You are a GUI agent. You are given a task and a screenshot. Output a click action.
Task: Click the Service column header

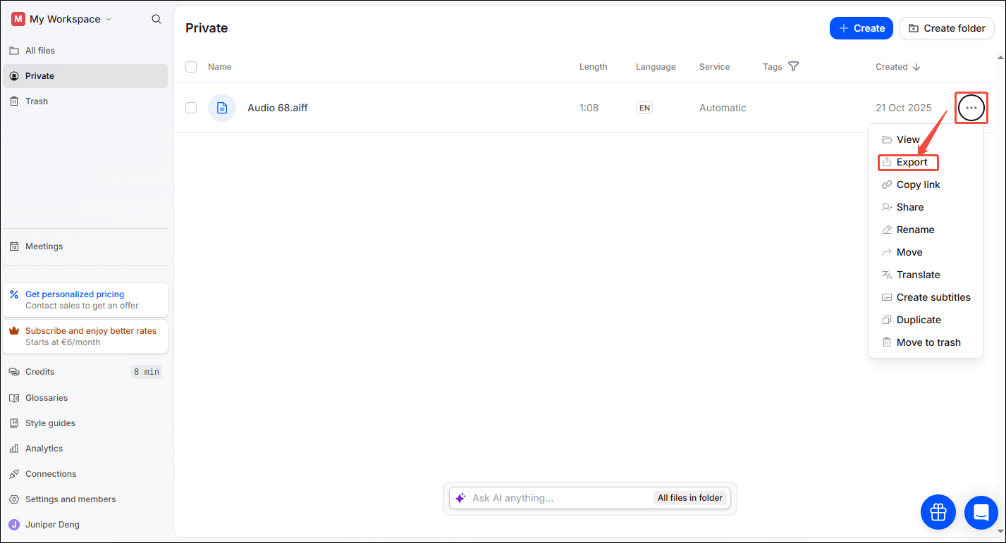pyautogui.click(x=715, y=67)
